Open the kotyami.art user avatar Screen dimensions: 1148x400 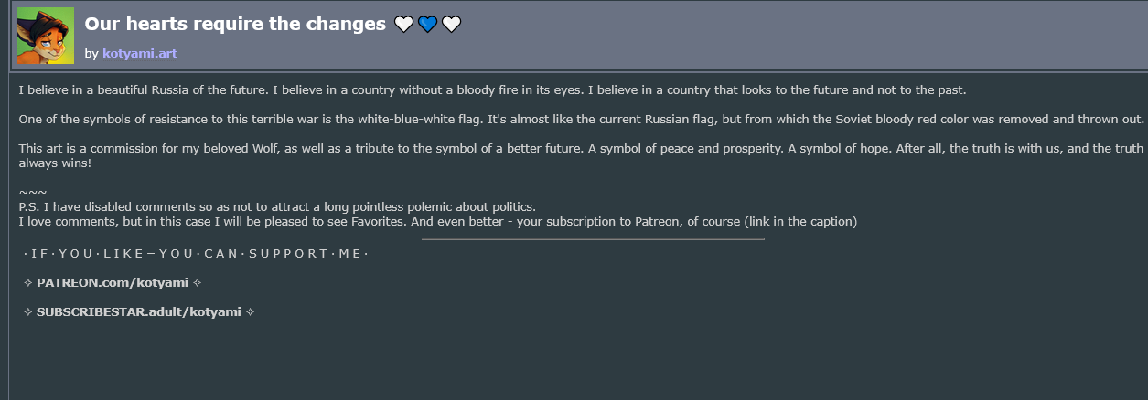click(x=46, y=36)
